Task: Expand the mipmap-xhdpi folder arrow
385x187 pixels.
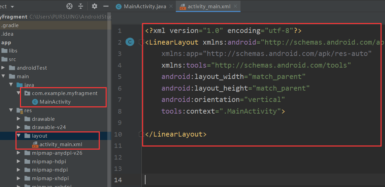Action: pyautogui.click(x=19, y=178)
